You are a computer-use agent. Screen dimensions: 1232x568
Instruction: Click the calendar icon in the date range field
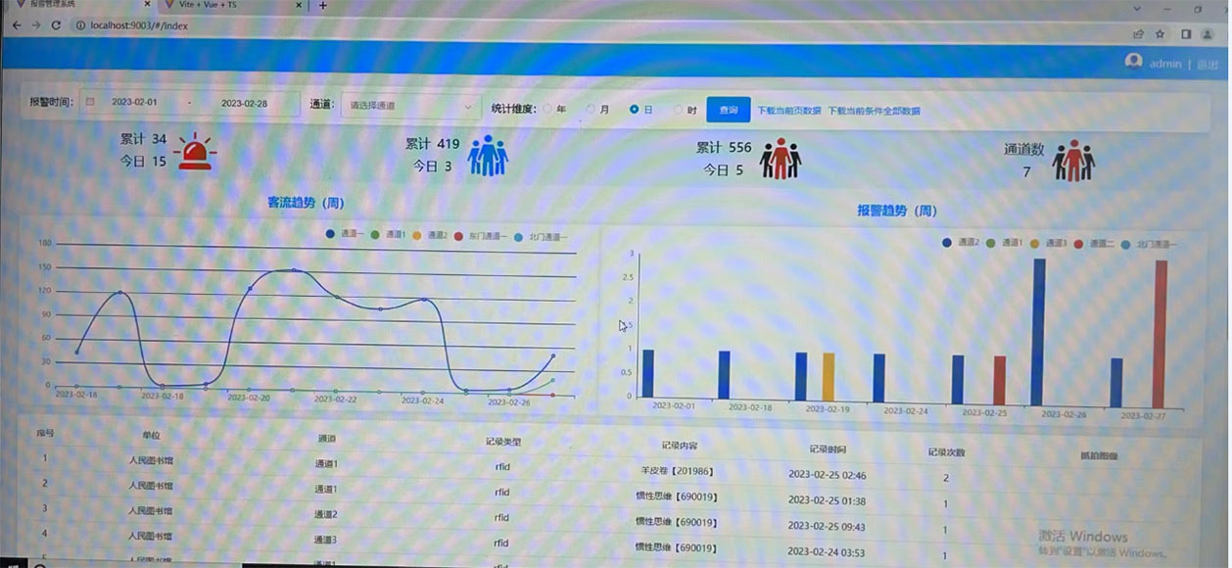click(89, 103)
